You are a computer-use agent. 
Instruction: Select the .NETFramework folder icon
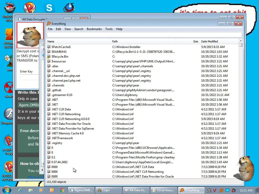(49, 138)
